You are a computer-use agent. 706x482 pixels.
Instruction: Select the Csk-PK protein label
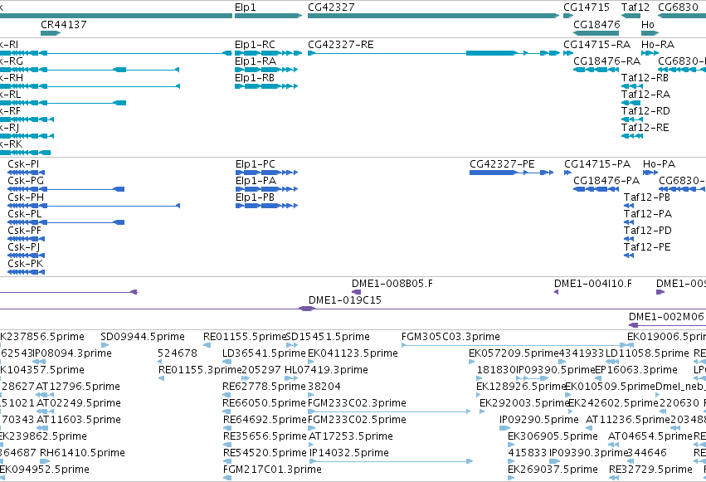tap(25, 264)
